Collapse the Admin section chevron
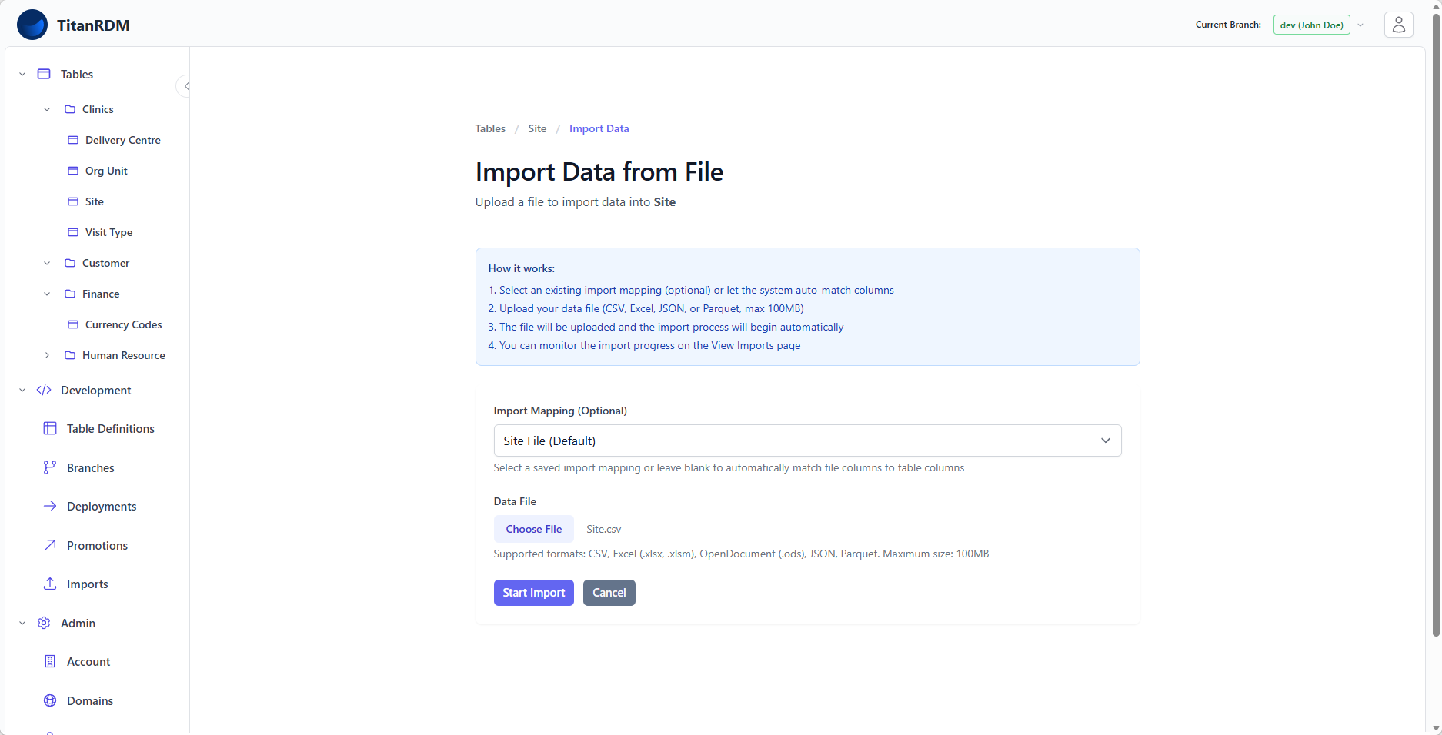Viewport: 1442px width, 735px height. coord(22,623)
